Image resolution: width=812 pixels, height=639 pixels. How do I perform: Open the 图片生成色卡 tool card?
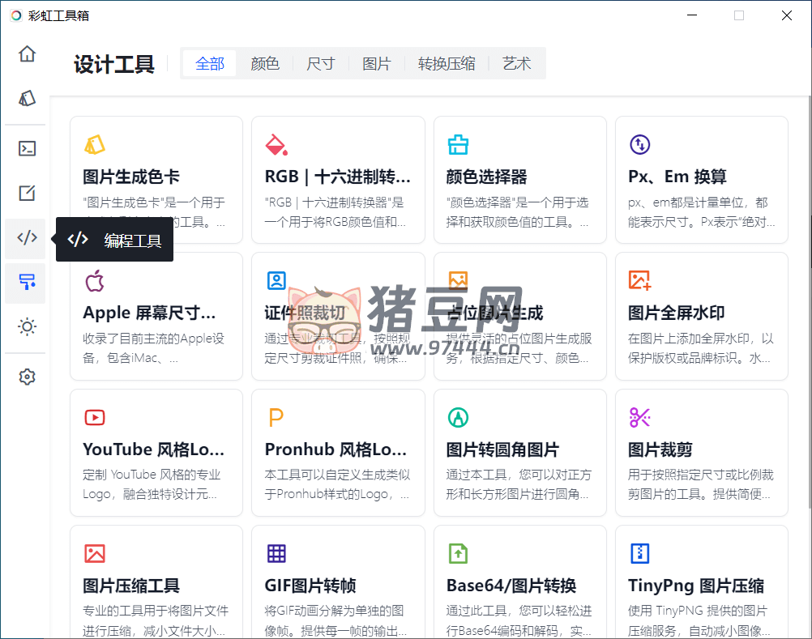(156, 180)
